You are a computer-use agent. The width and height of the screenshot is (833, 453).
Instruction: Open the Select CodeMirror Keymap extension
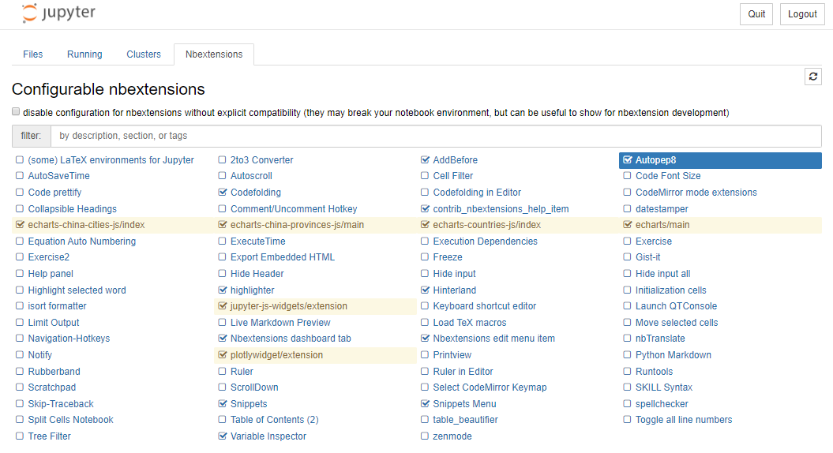click(x=490, y=387)
